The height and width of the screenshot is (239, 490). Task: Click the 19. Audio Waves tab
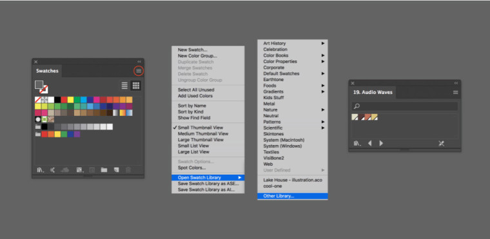coord(373,92)
